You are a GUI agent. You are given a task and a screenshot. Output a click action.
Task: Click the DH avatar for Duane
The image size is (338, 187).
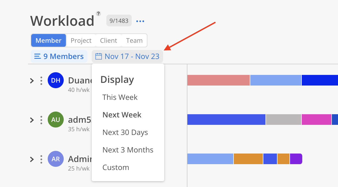pyautogui.click(x=55, y=80)
